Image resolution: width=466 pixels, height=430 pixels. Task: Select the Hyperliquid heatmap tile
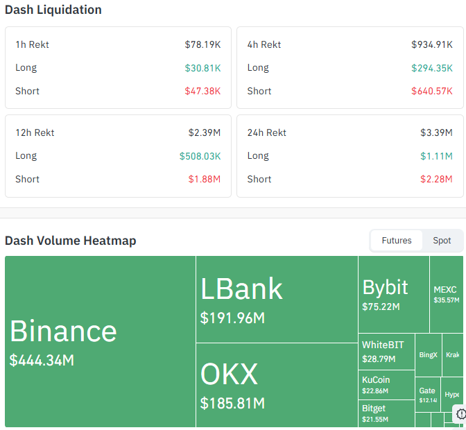(x=452, y=395)
